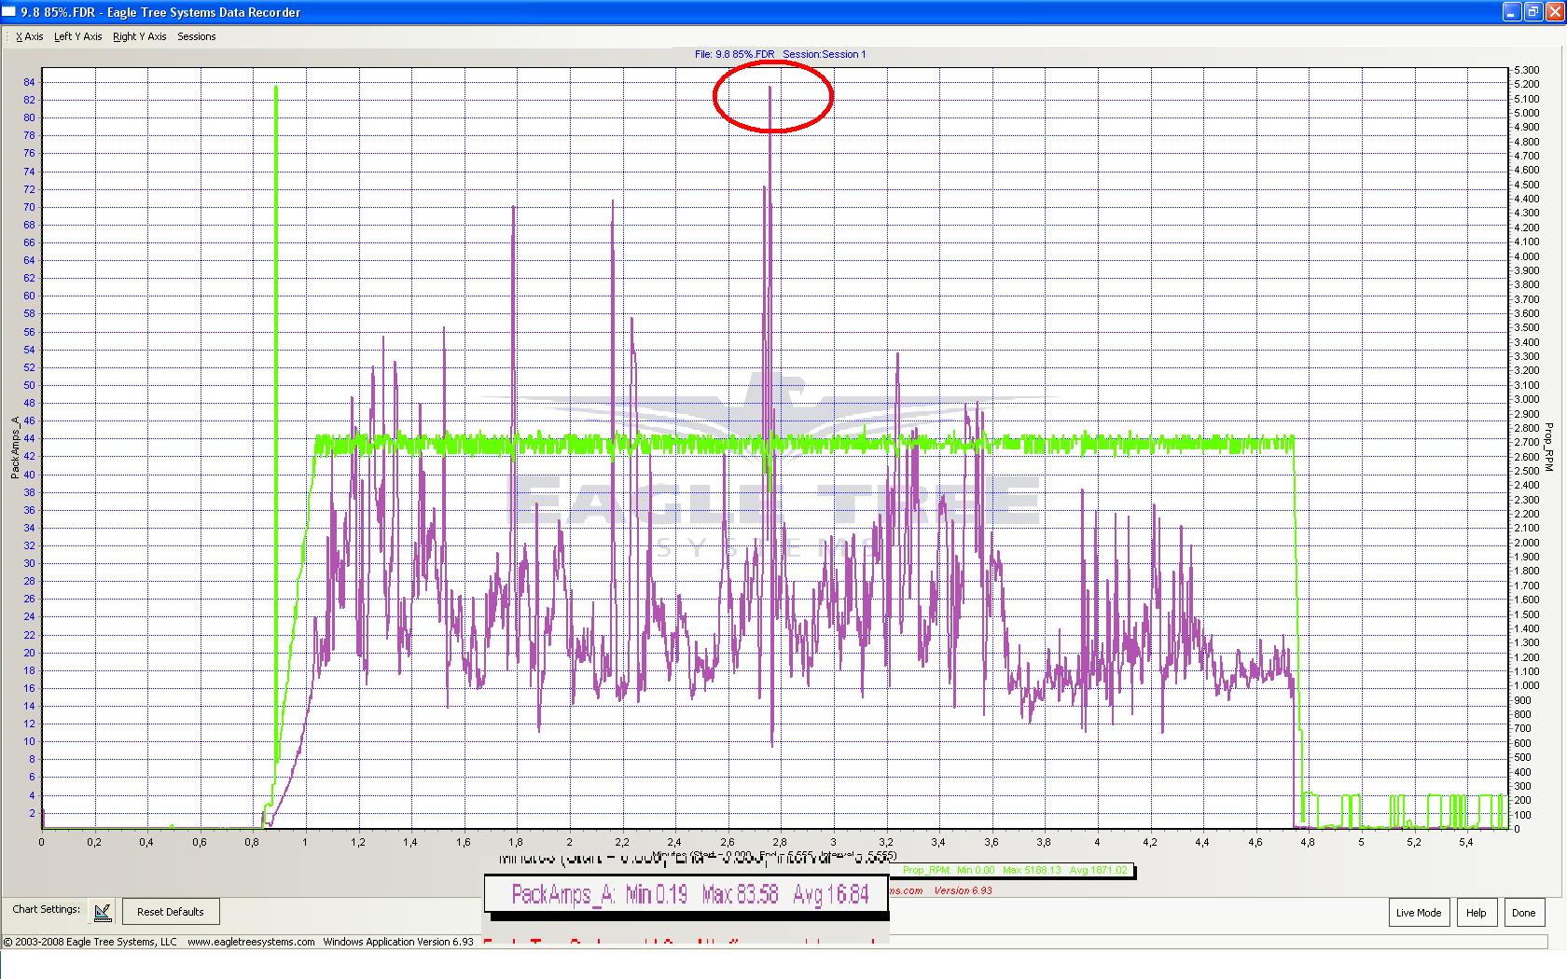The width and height of the screenshot is (1567, 979).
Task: Click Done to close the chart
Action: (1523, 912)
